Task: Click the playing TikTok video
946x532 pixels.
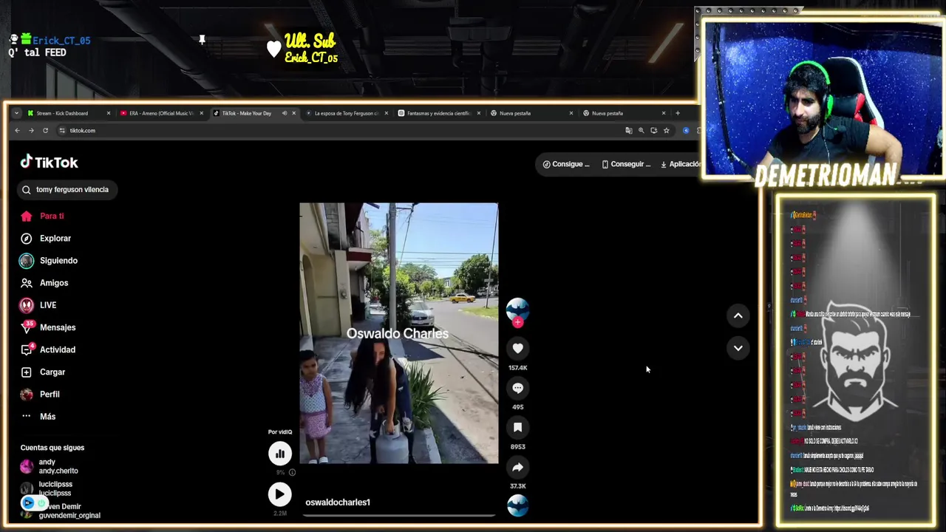Action: point(398,333)
